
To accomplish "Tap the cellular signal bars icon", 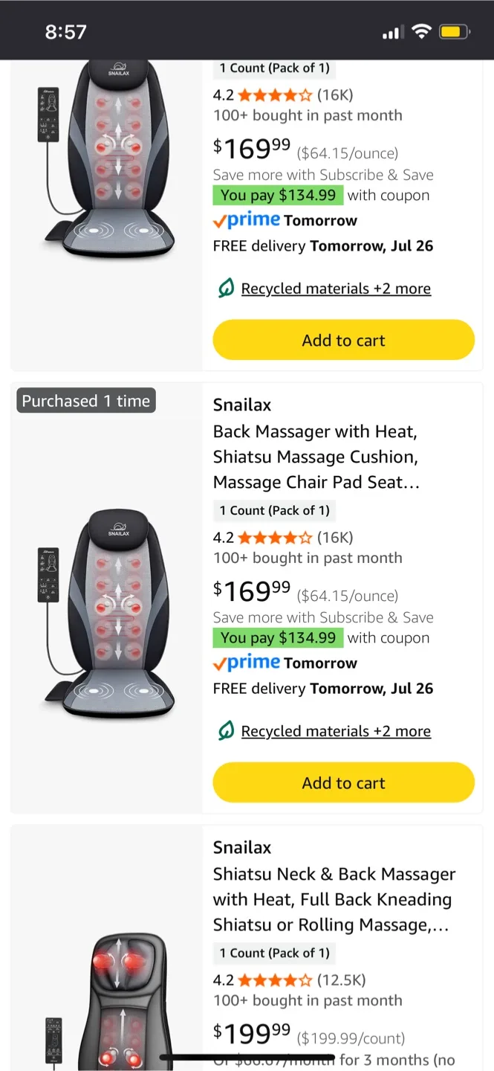I will (392, 31).
